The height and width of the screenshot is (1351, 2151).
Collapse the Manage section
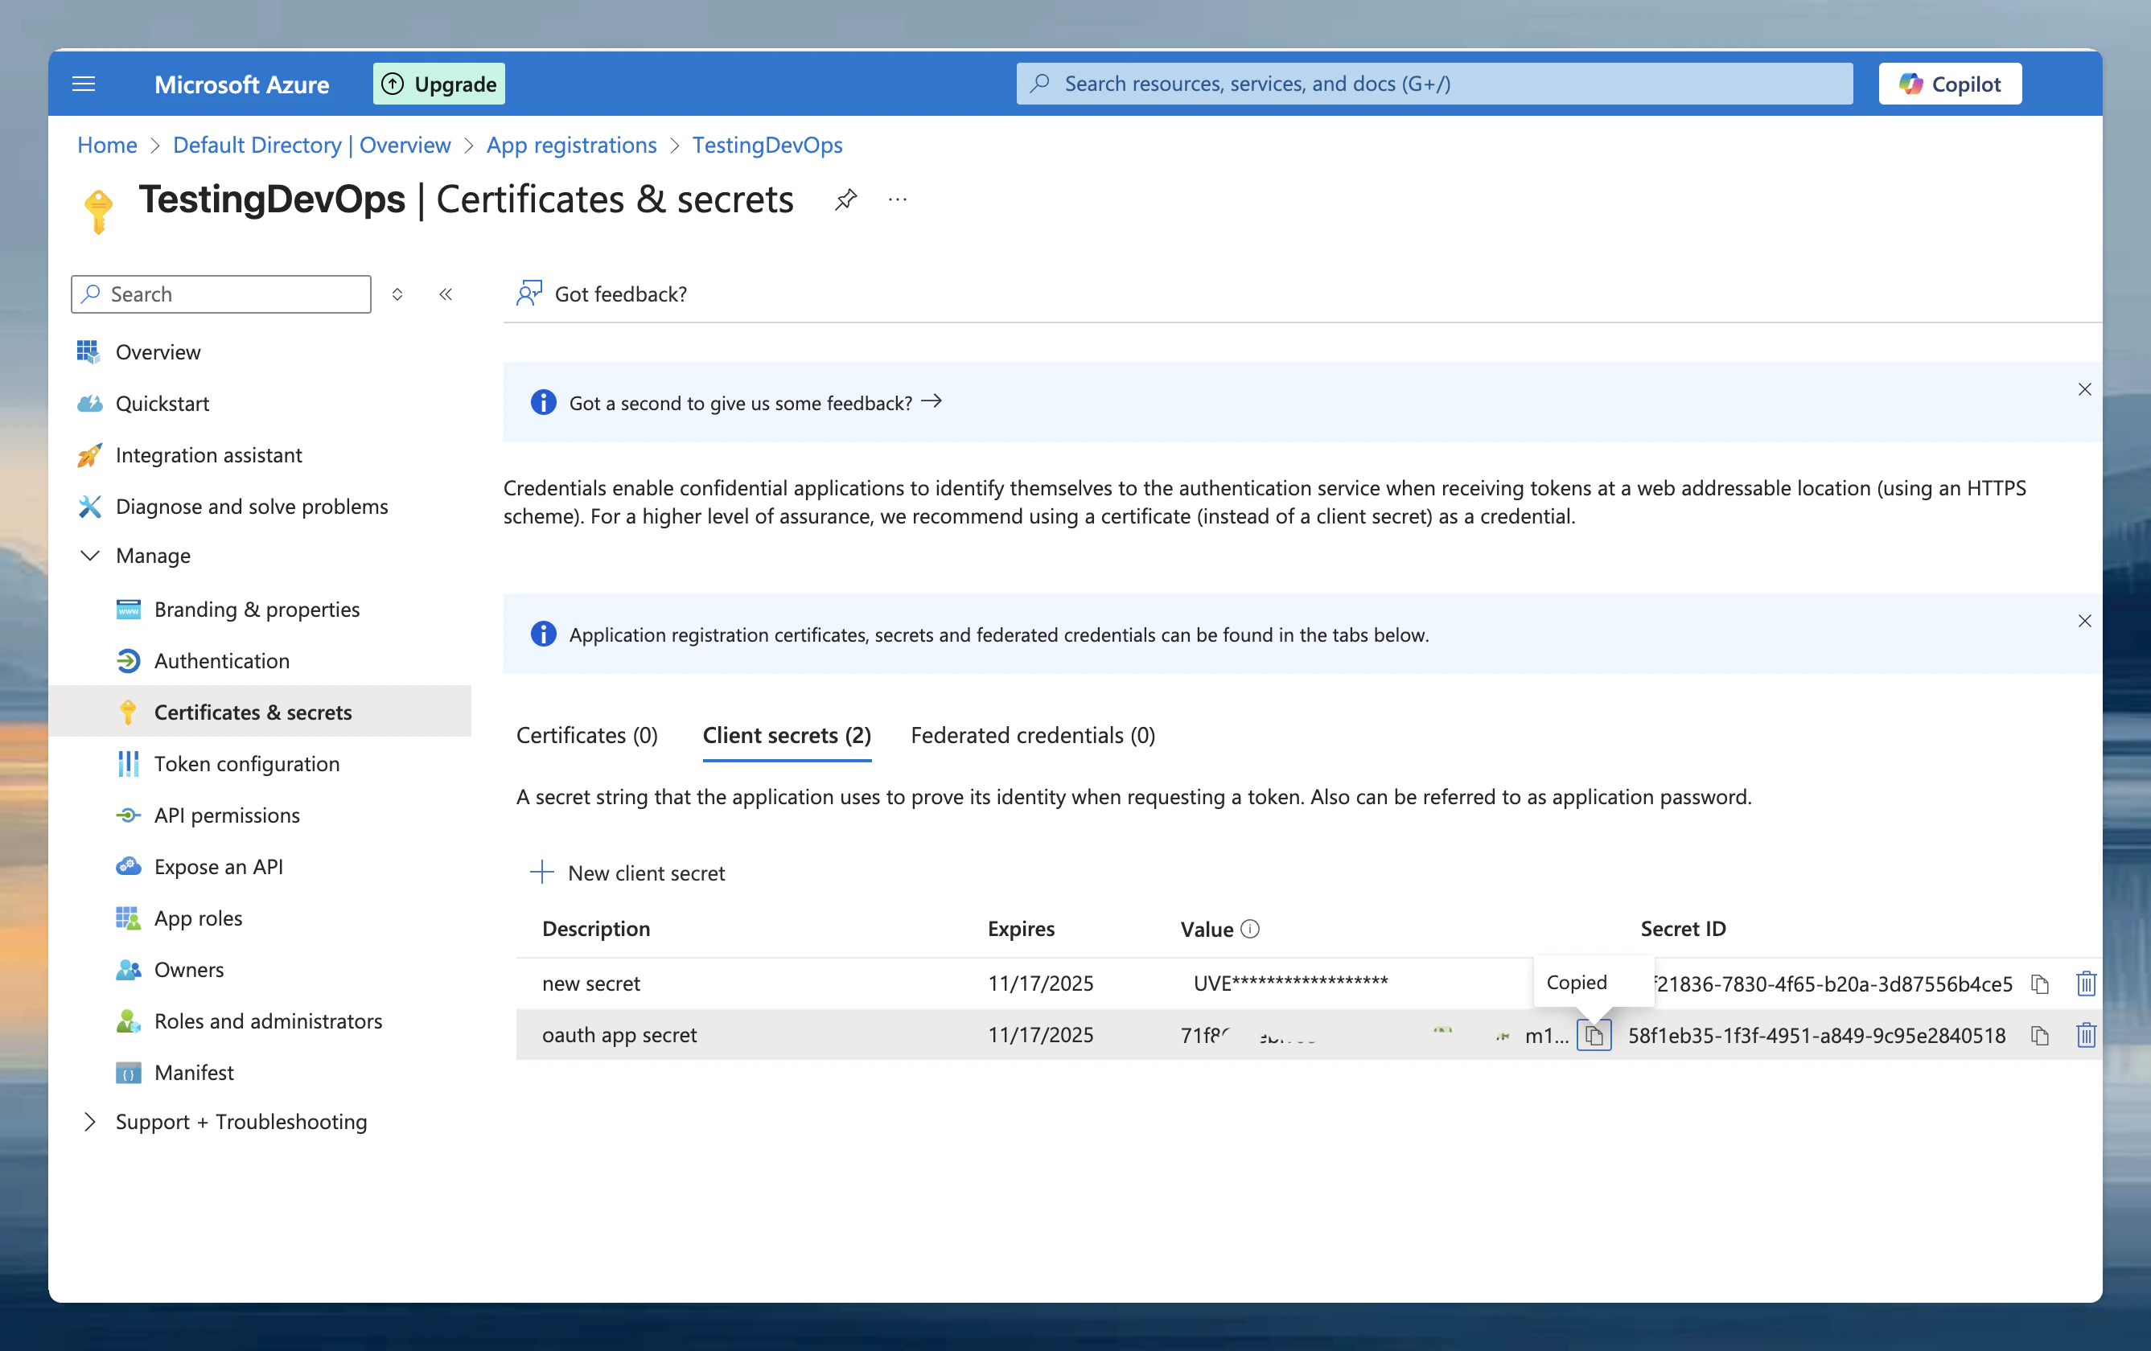coord(90,556)
